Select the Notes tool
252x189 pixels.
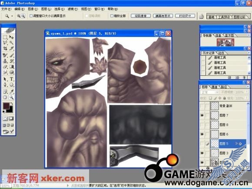[5, 92]
